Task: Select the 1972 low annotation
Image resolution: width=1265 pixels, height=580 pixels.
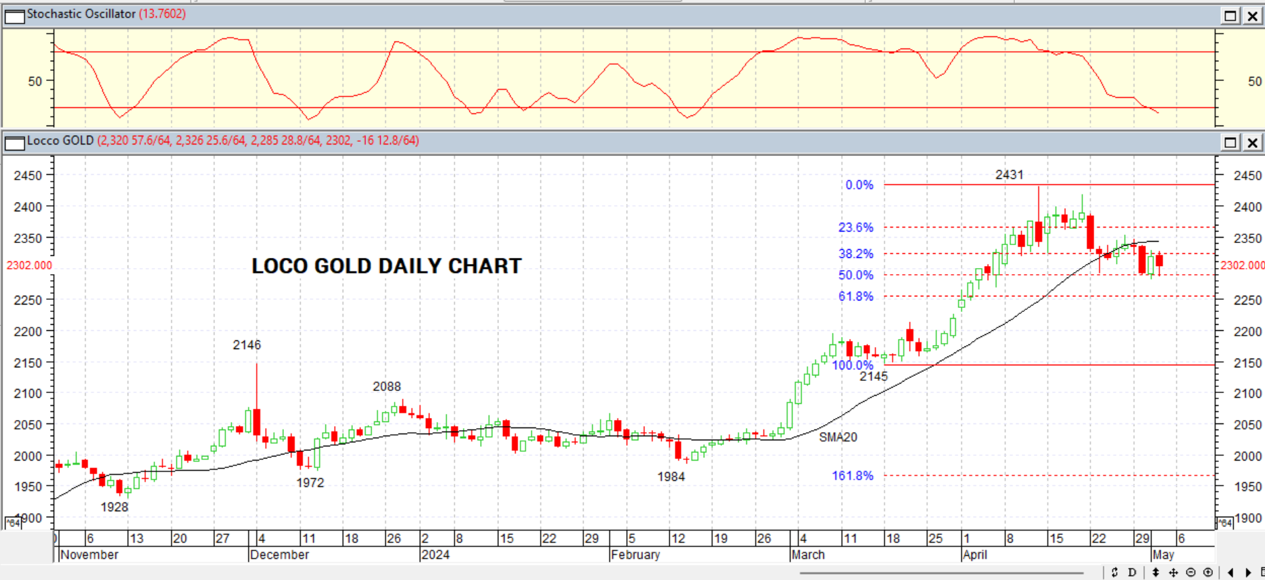Action: (310, 483)
